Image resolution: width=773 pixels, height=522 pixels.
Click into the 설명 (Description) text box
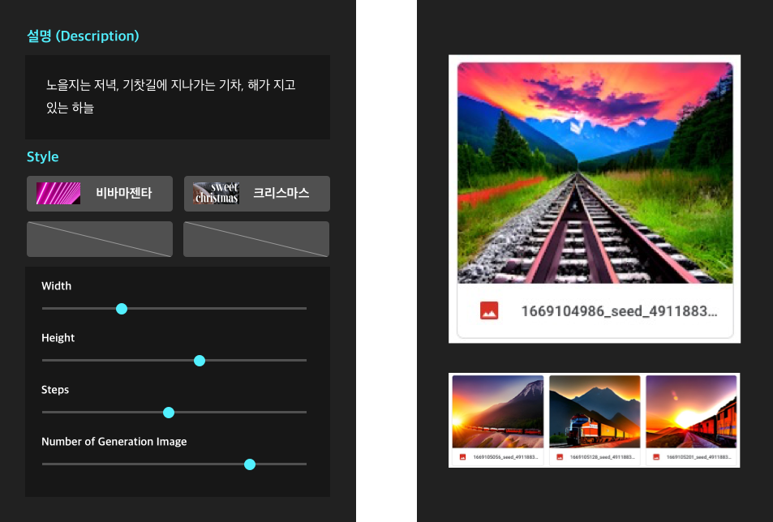coord(177,96)
